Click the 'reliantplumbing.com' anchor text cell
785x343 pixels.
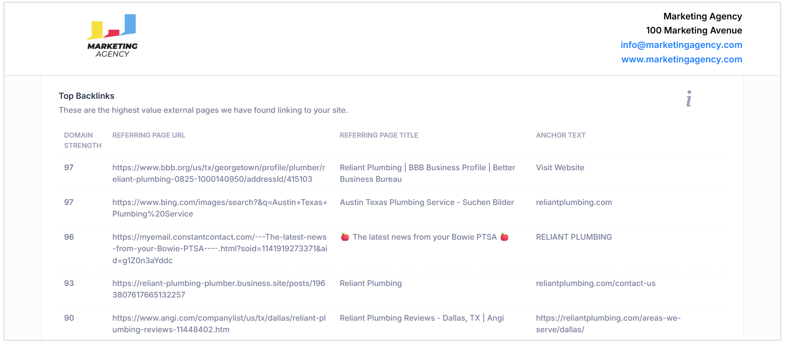point(574,202)
